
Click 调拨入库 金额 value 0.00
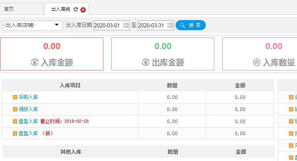pyautogui.click(x=240, y=109)
